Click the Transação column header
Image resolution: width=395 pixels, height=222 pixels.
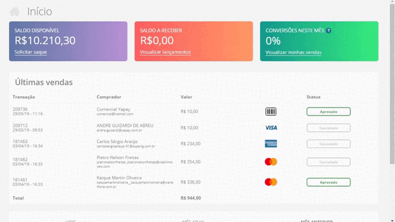[x=23, y=97]
